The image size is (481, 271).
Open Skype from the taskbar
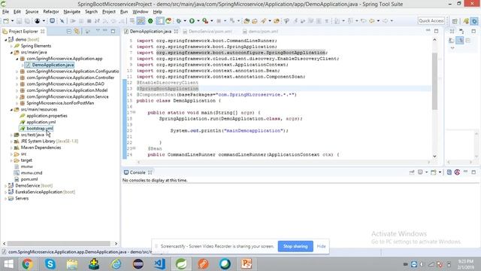[50, 264]
